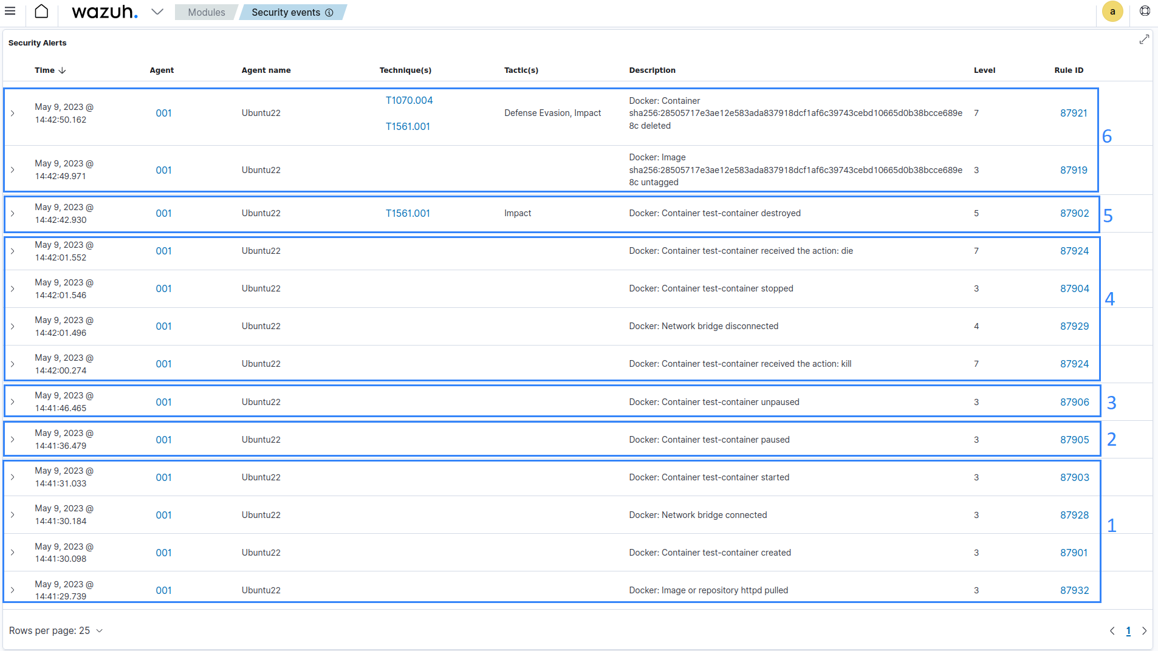
Task: Expand the container started alert row
Action: tap(12, 477)
